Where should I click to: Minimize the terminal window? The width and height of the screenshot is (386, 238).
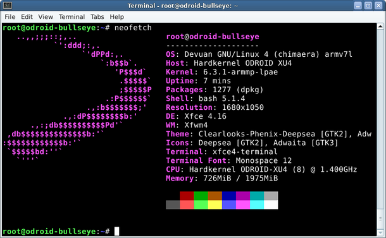(358, 6)
